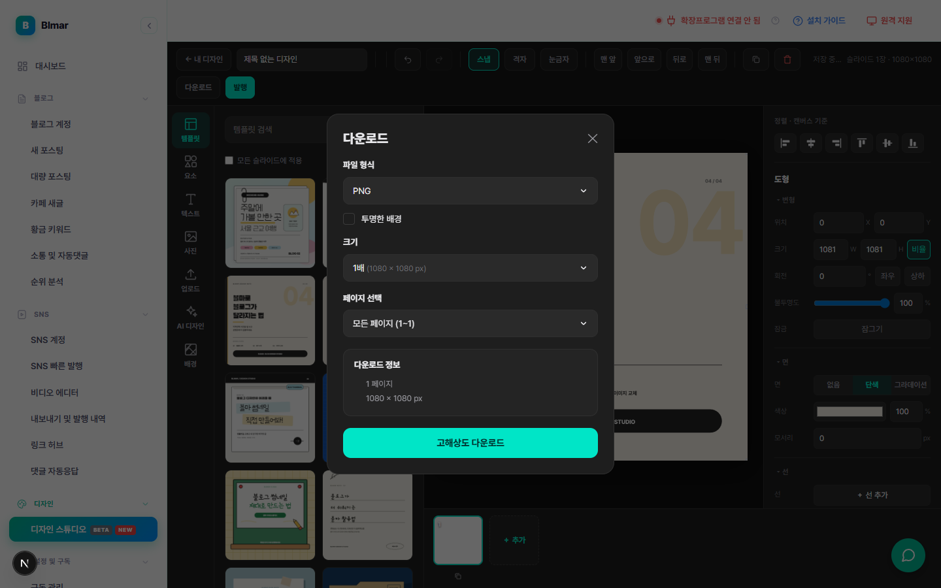Select the 주말에 가볼 만한 곳 template thumbnail

pos(270,223)
